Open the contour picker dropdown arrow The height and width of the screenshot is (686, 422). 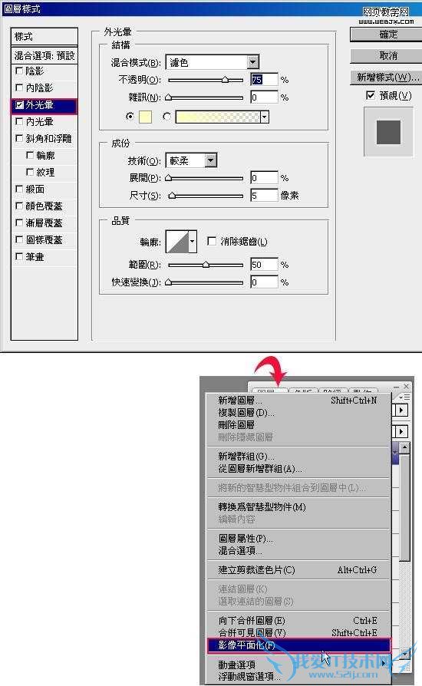click(x=192, y=241)
